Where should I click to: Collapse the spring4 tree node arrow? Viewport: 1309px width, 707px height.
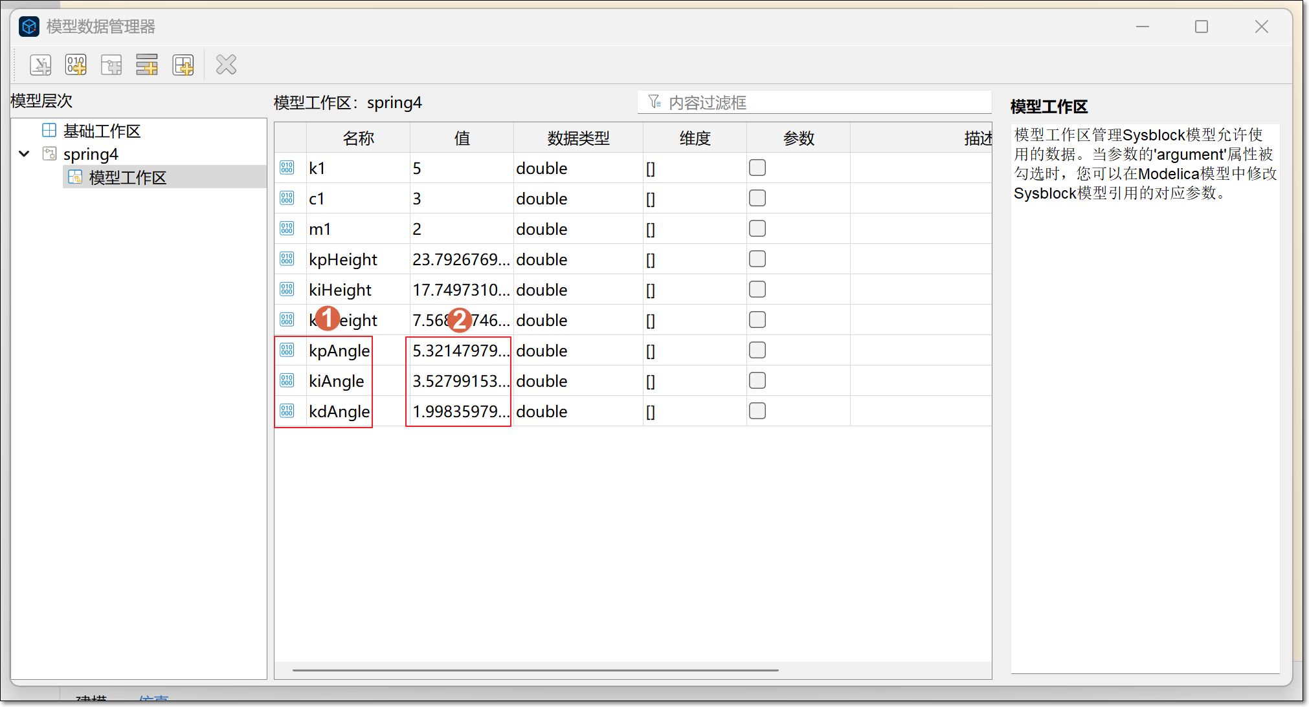pos(25,154)
